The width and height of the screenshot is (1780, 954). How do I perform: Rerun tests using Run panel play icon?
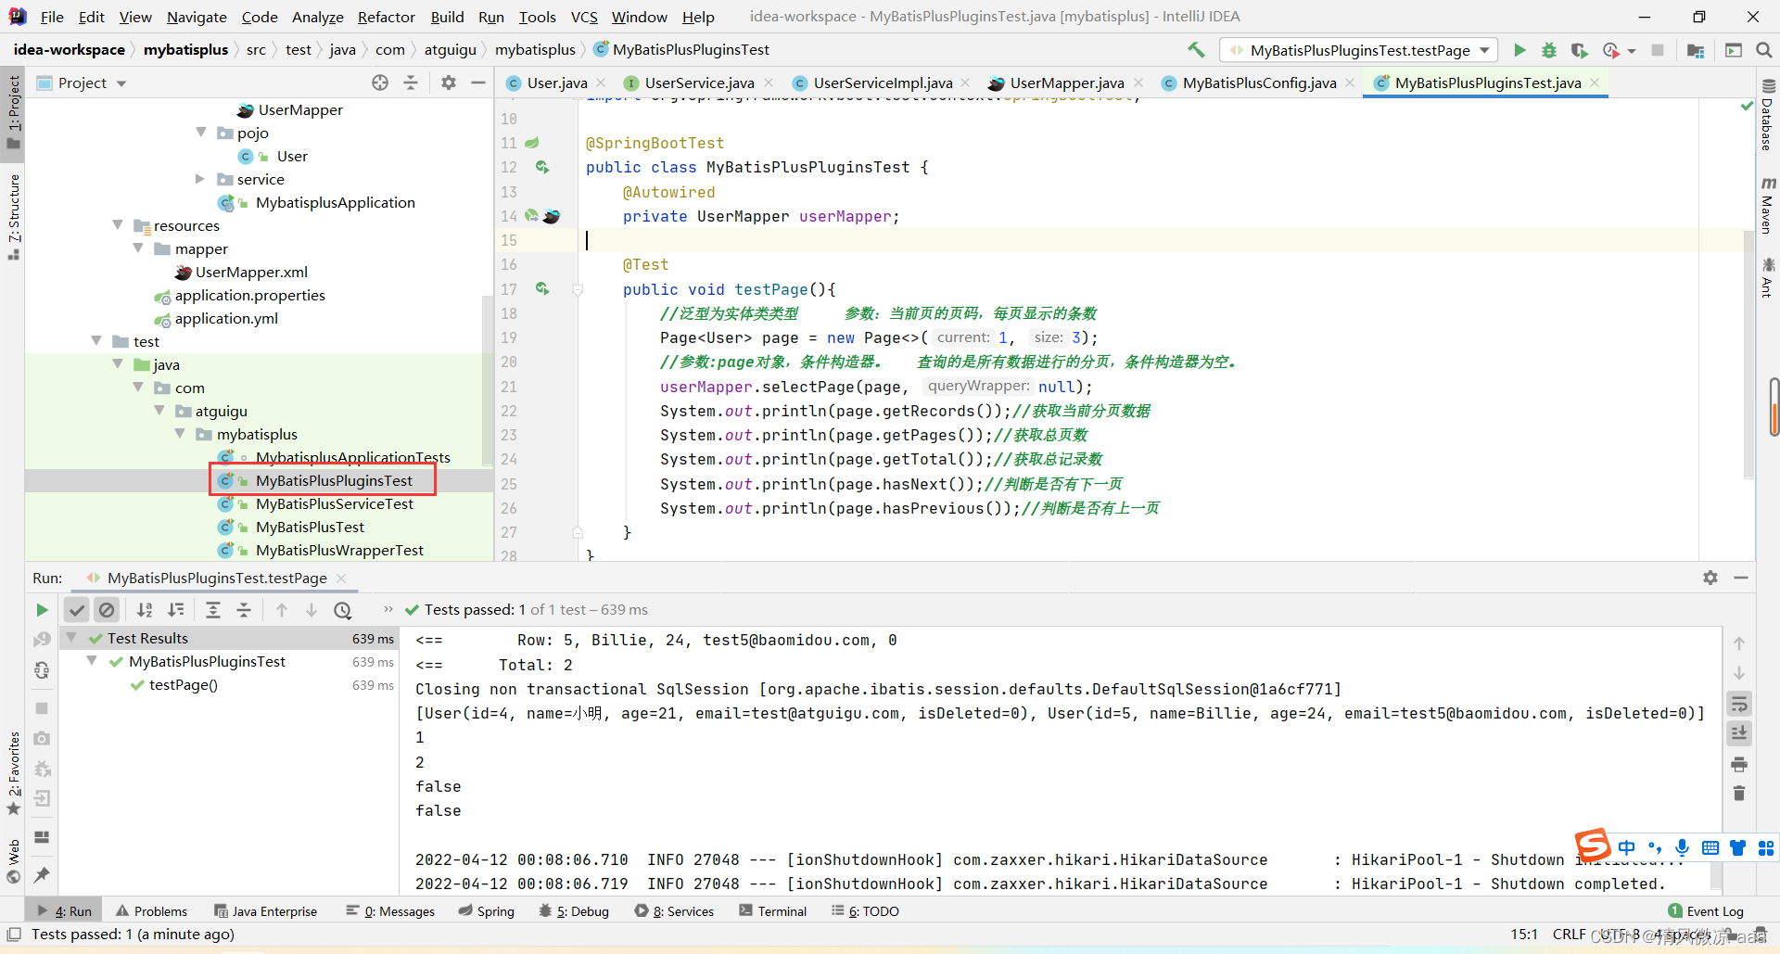(x=42, y=610)
